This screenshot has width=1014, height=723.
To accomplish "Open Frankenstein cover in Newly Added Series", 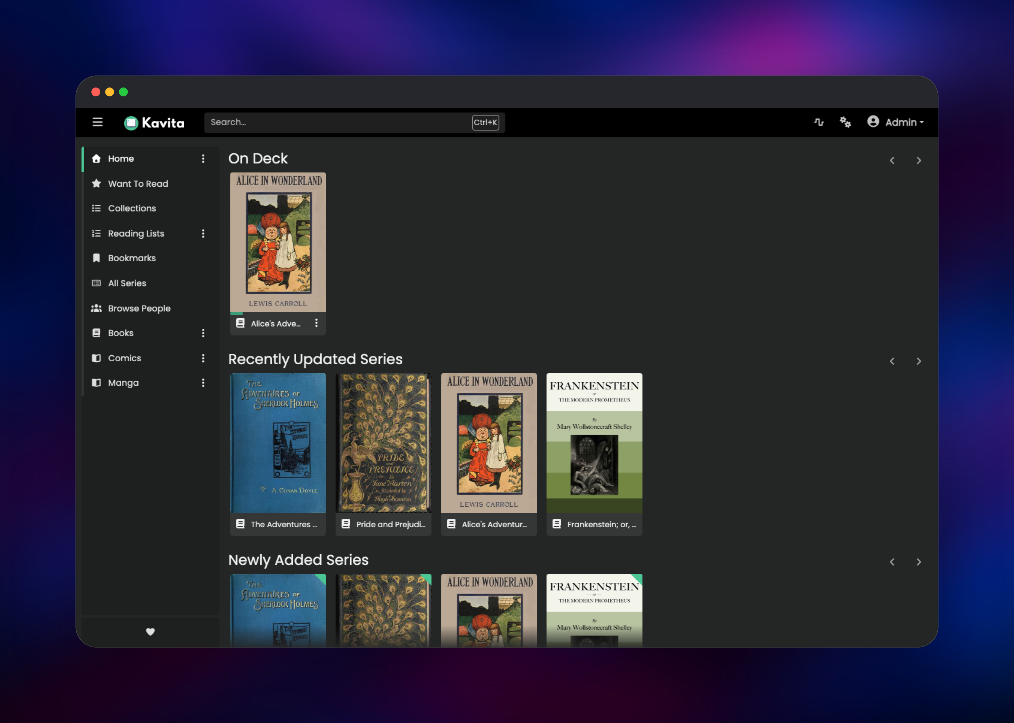I will click(x=594, y=610).
